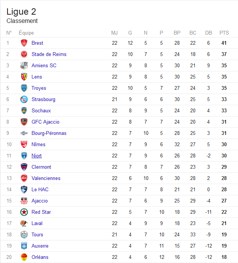This screenshot has height=263, width=238.
Task: Click the Tours team logo
Action: click(24, 234)
